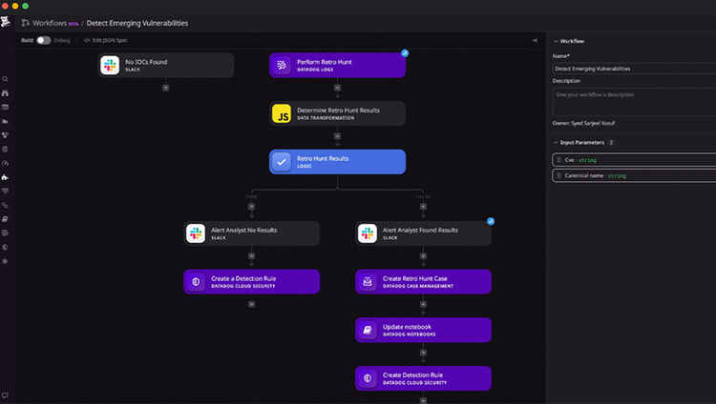The height and width of the screenshot is (404, 716).
Task: Select the Create Detection Rule step
Action: pyautogui.click(x=423, y=378)
